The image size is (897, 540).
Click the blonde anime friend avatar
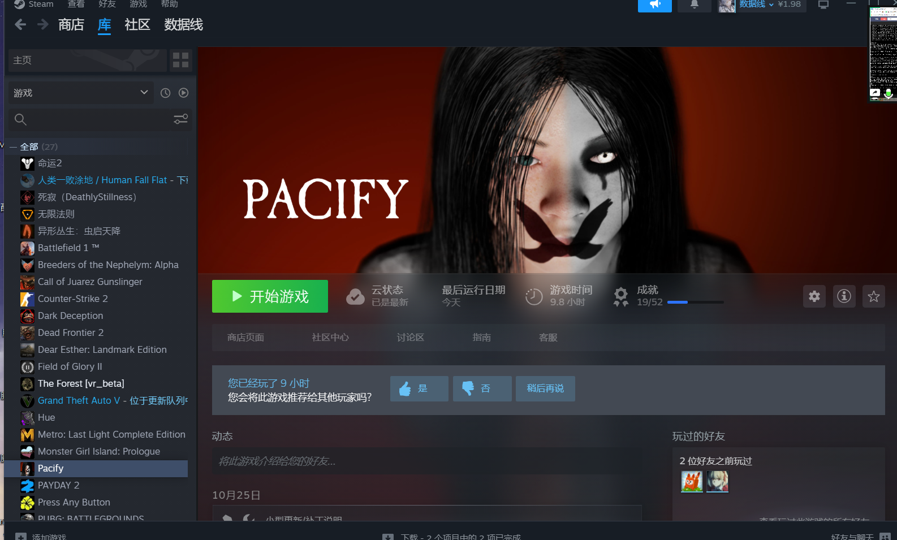pos(718,482)
